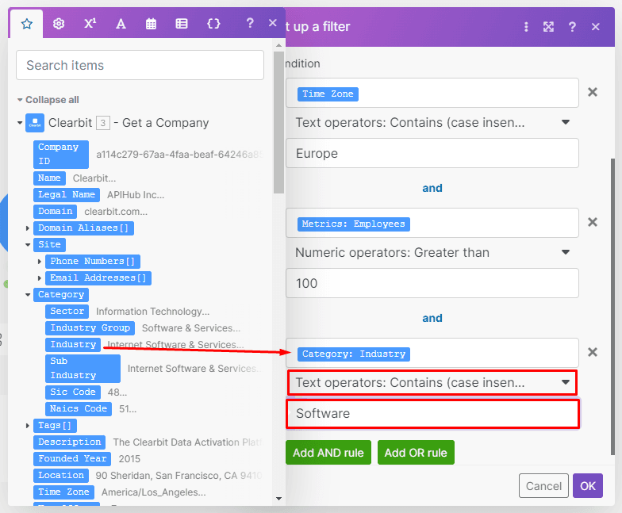Expand the Domain Aliases[] tree item
Image resolution: width=622 pixels, height=513 pixels.
coord(29,228)
